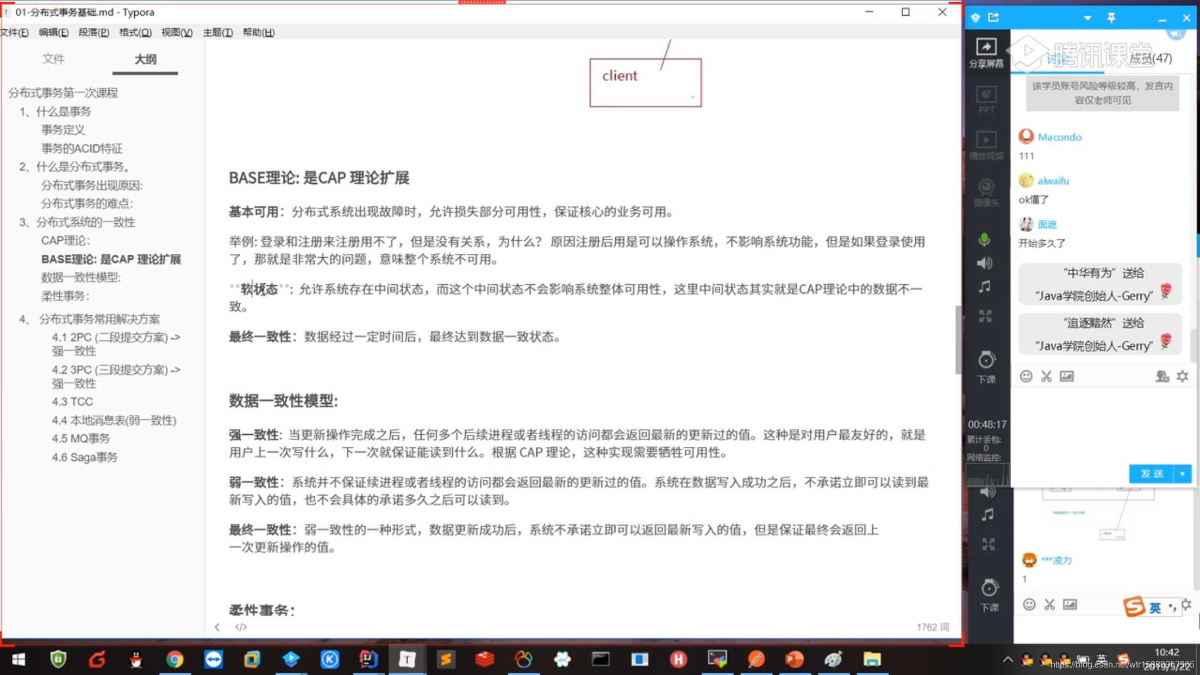Viewport: 1200px width, 675px height.
Task: Open the 段落(P) menu in Typora
Action: pyautogui.click(x=93, y=33)
